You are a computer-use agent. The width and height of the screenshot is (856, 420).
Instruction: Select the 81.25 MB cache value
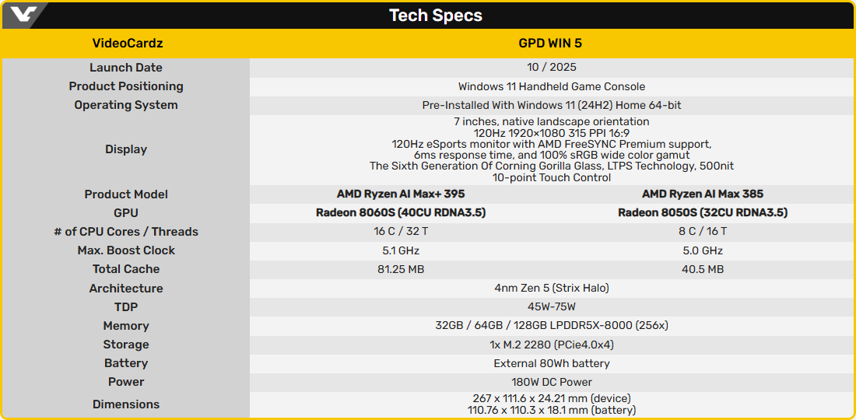click(400, 269)
